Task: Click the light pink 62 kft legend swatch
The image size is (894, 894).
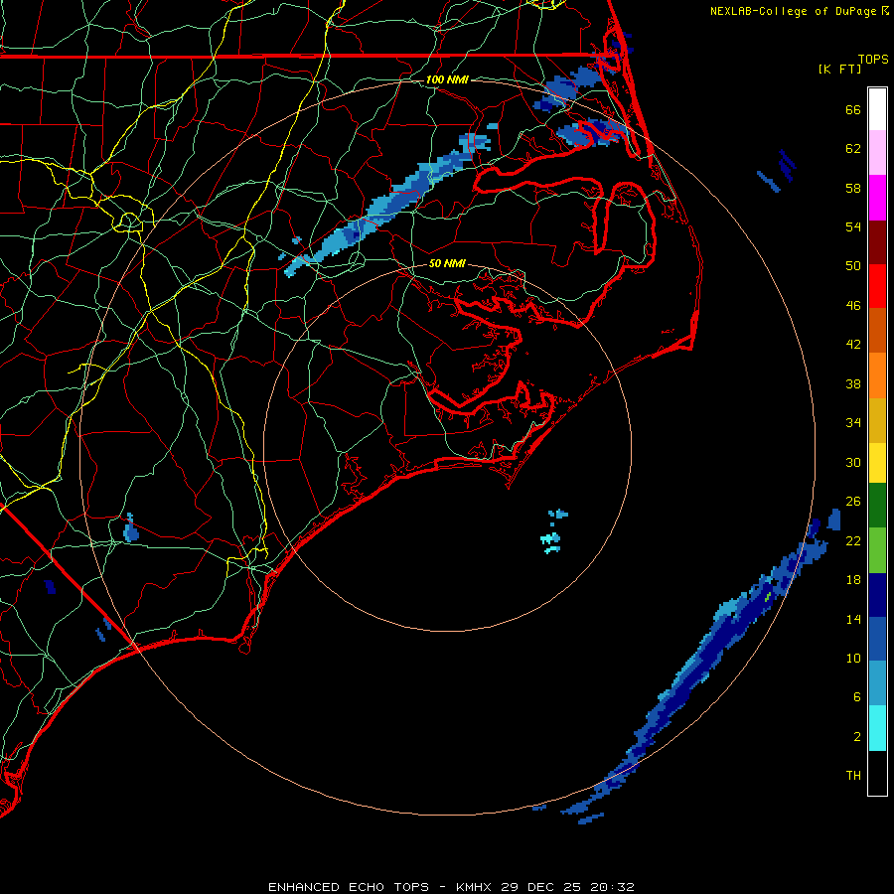Action: pyautogui.click(x=877, y=152)
